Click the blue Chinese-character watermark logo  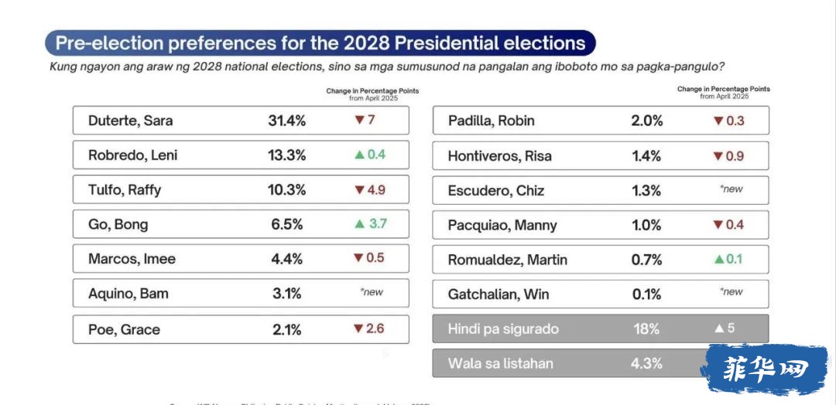point(764,368)
